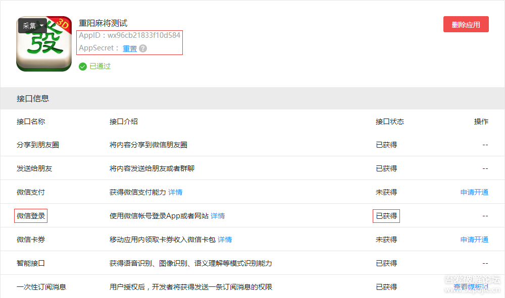Select the 微信卡券 interface name

[31, 240]
